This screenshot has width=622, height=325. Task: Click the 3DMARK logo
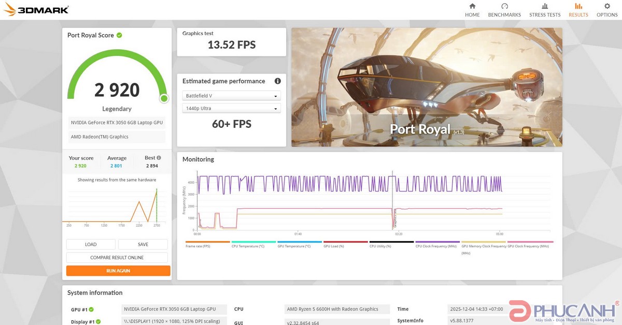coord(36,10)
